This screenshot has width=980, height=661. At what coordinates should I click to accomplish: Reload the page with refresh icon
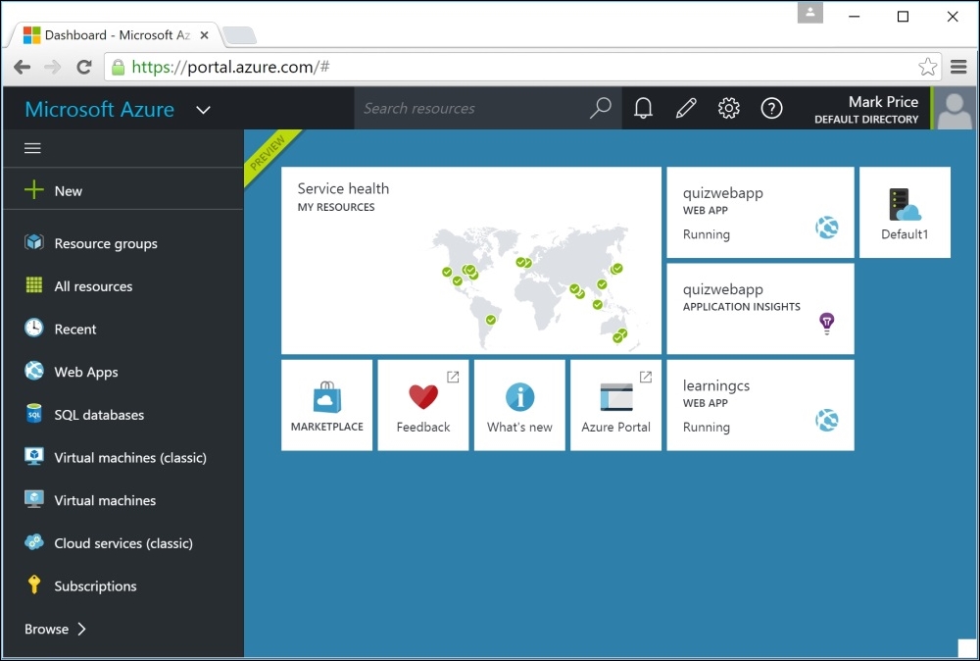point(83,67)
